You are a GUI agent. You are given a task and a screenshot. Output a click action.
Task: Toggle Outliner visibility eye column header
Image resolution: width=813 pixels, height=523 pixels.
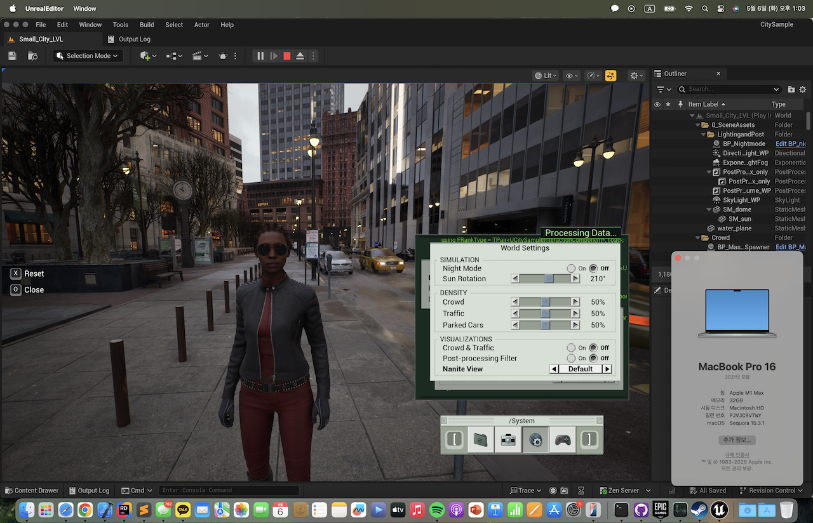(657, 104)
